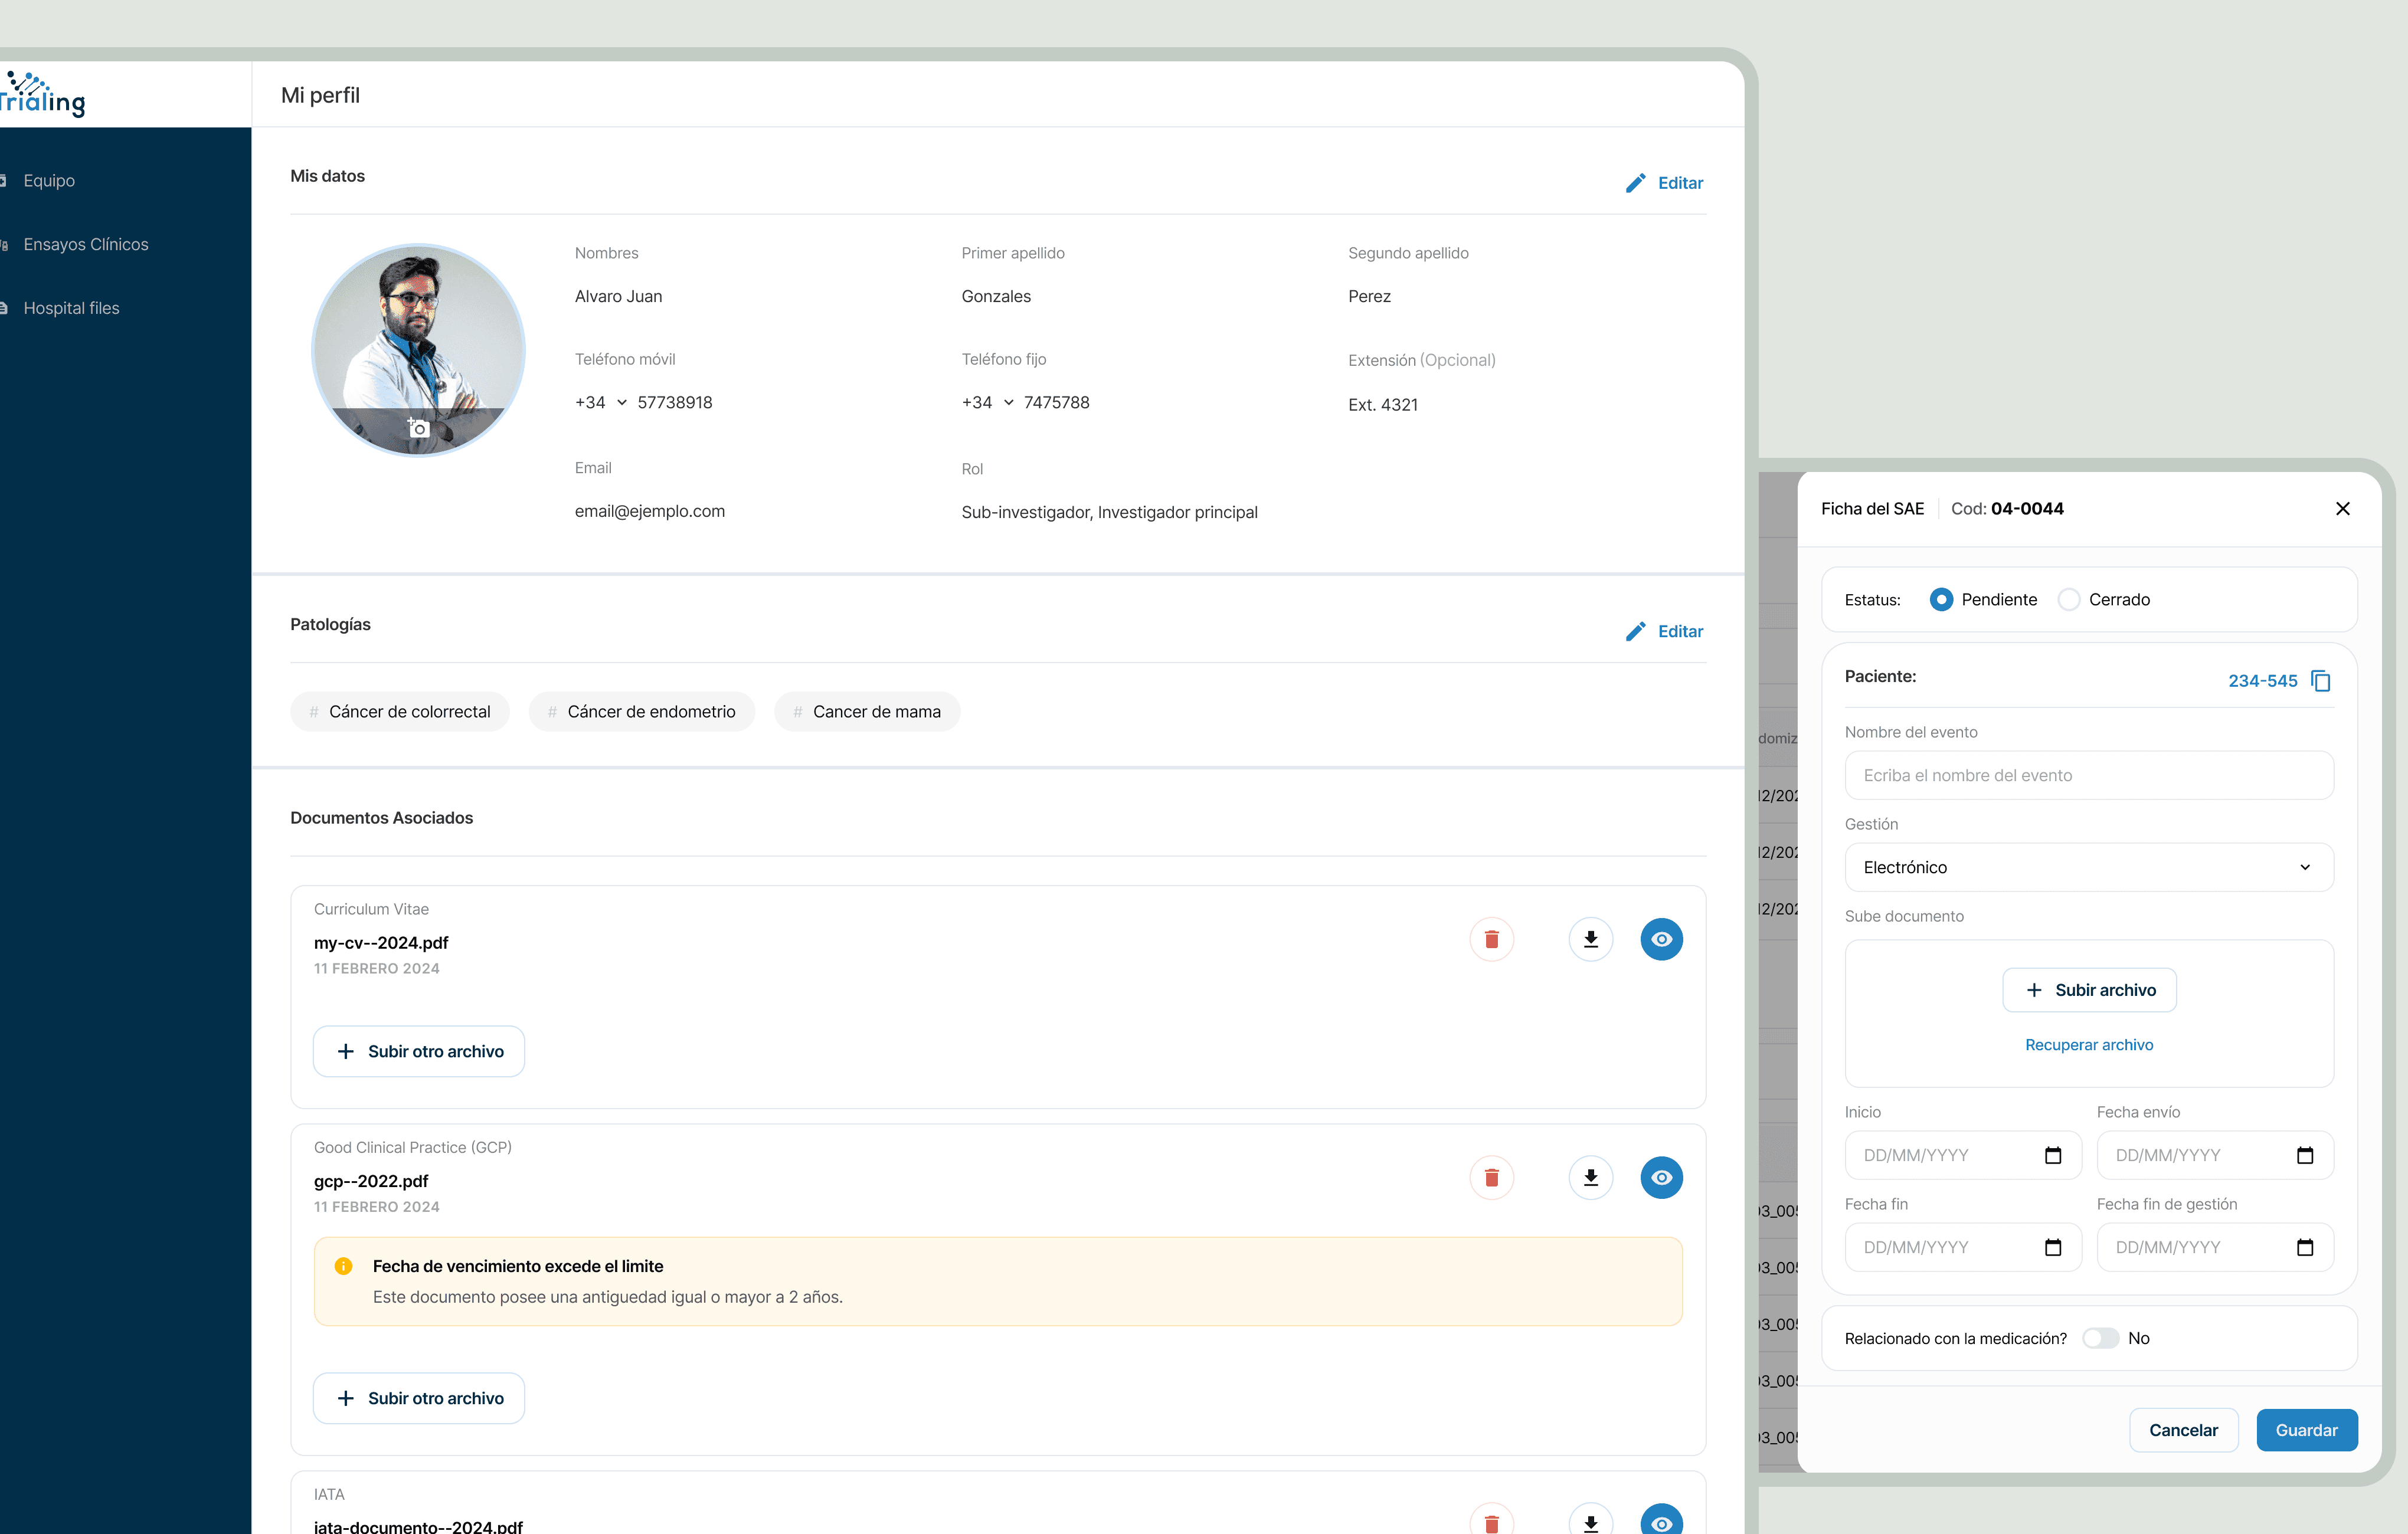
Task: Click Recuperar archivo link
Action: click(2088, 1044)
